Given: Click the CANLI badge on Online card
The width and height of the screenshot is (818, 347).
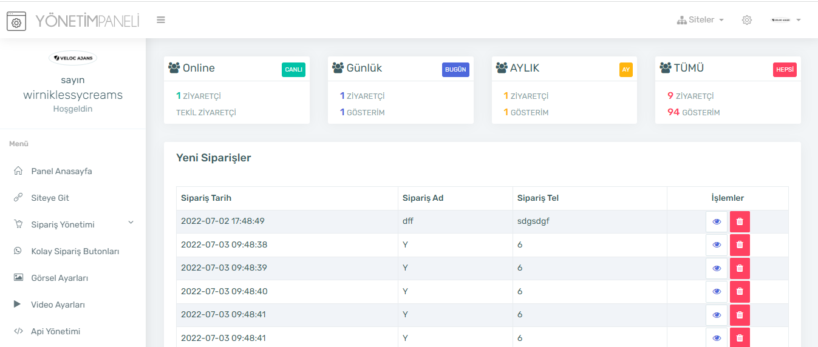Looking at the screenshot, I should click(x=293, y=70).
